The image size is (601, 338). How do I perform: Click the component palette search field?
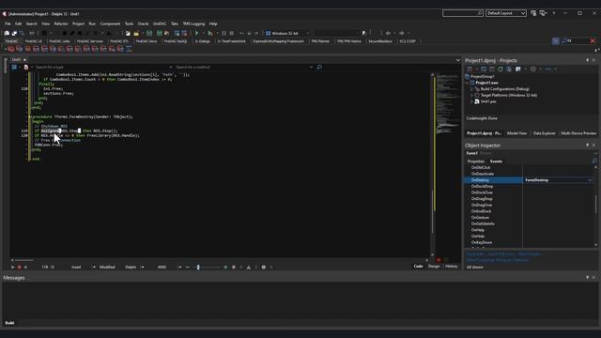tap(577, 40)
